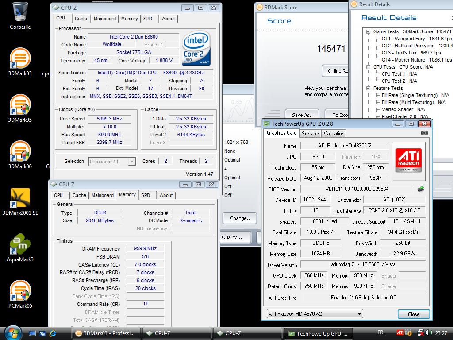Screen dimensions: 453x340
Task: Click the Intel Core 2 Duo logo
Action: [x=196, y=48]
